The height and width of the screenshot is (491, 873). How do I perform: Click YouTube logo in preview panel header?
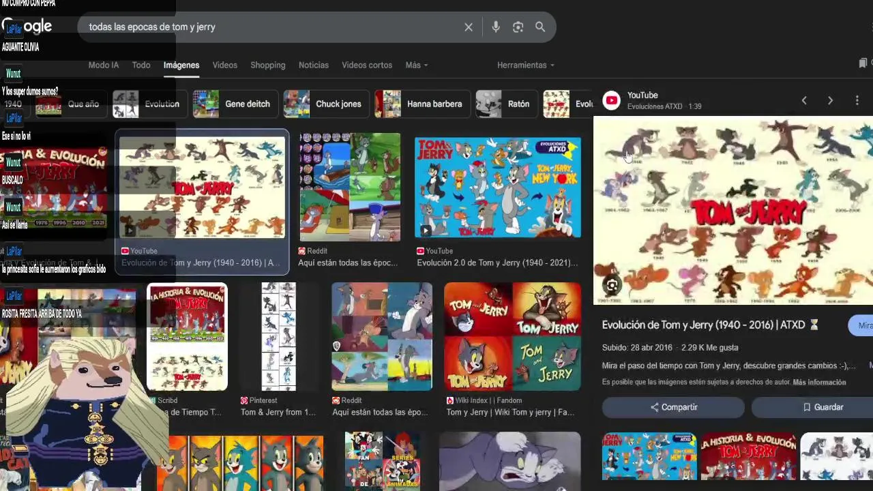point(612,101)
